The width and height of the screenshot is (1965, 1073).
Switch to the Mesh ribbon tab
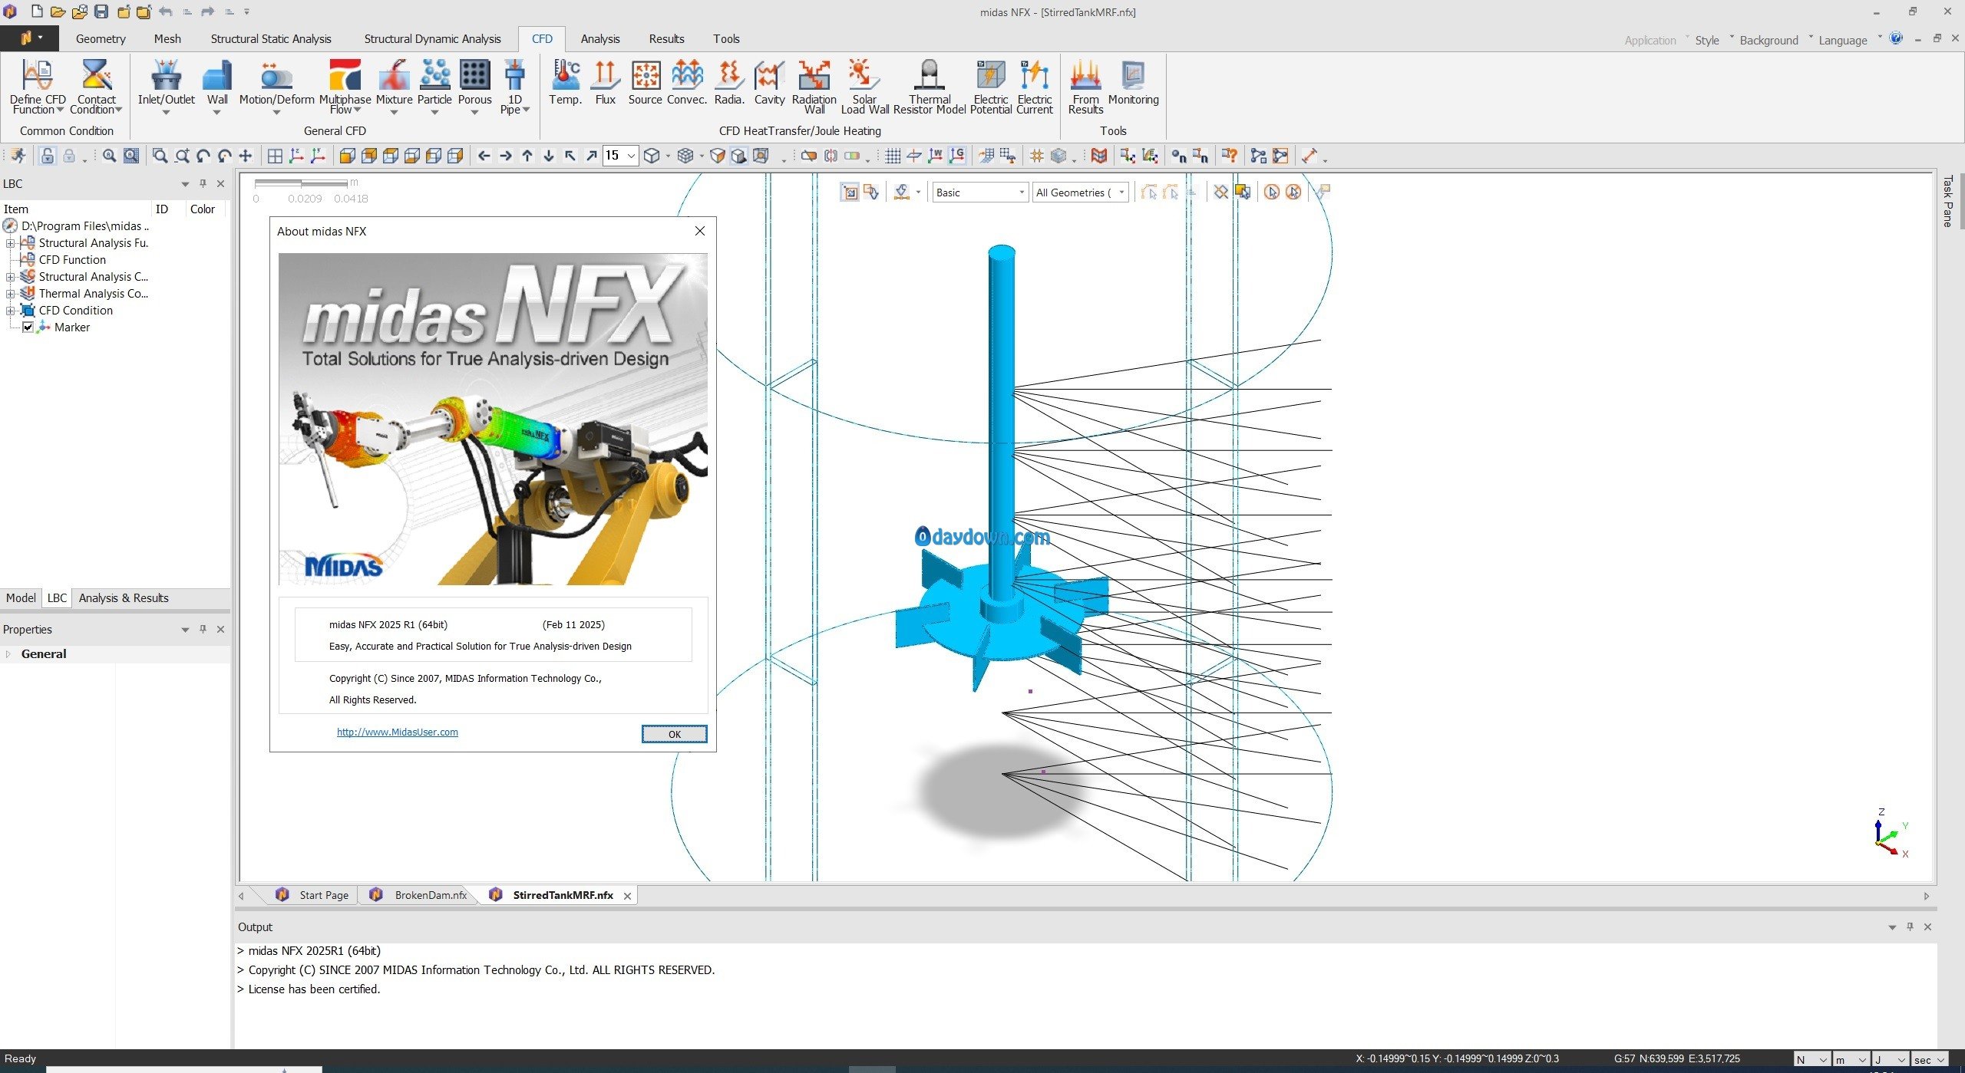point(167,39)
